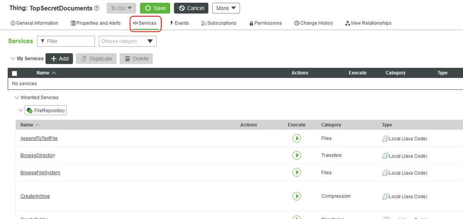Click the inherited Execute column header
Viewport: 463px width, 219px height.
pyautogui.click(x=297, y=125)
